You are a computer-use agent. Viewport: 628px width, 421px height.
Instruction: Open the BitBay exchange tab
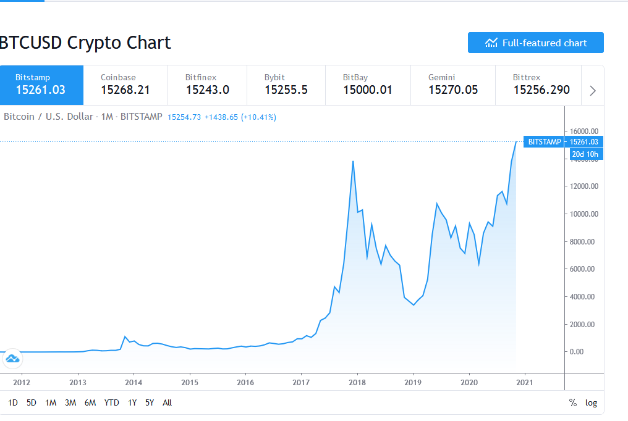tap(367, 85)
